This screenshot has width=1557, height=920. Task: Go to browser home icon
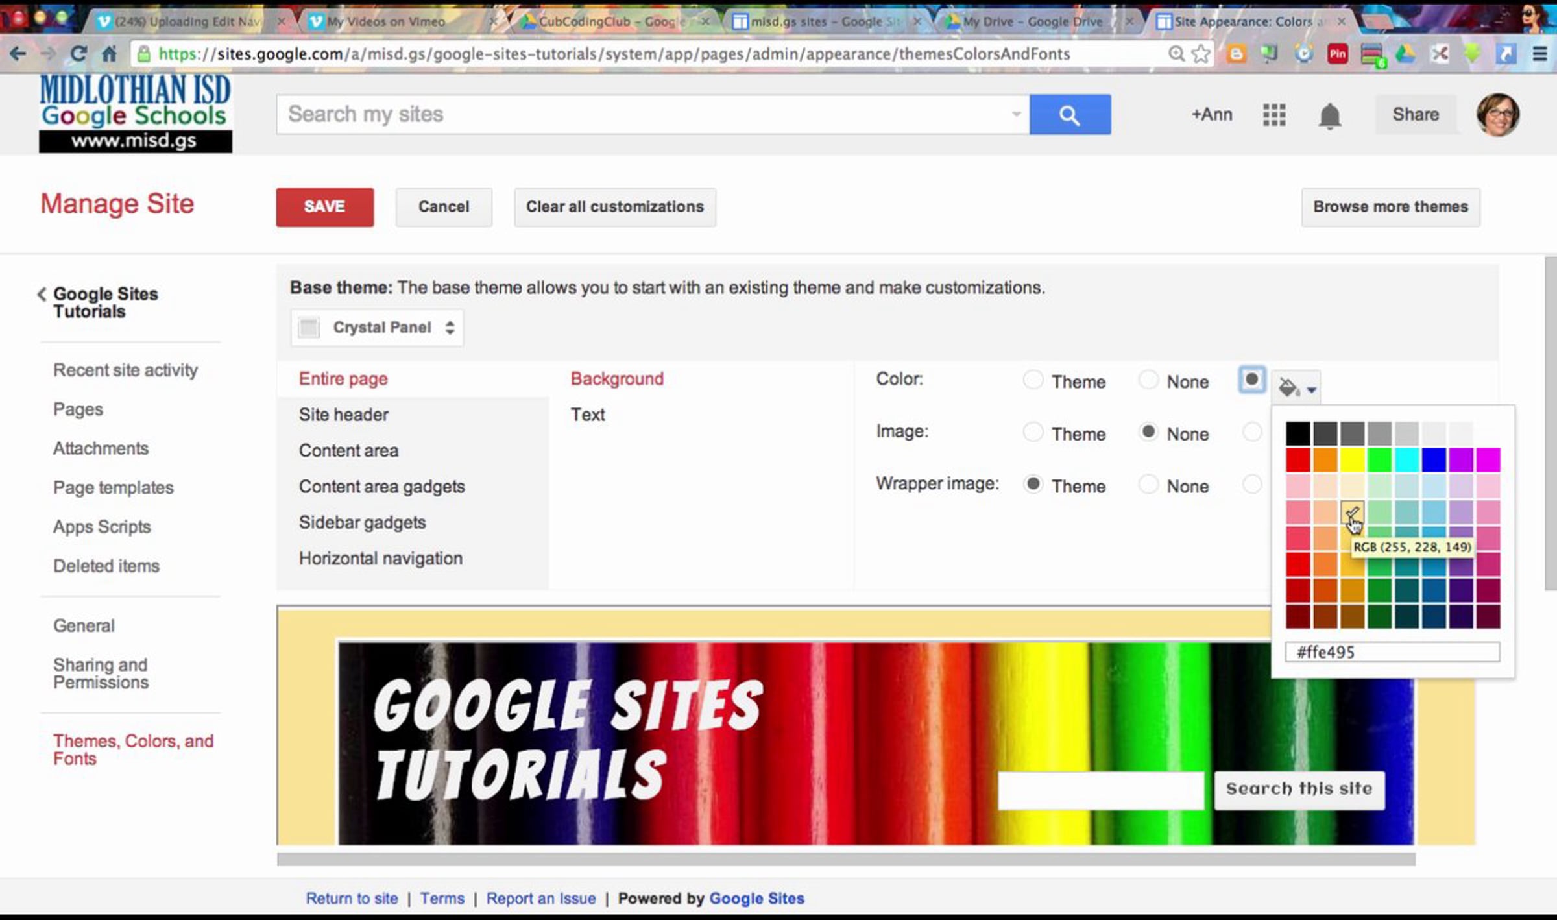[109, 54]
